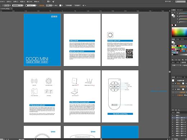This screenshot has height=140, width=187.
Task: Toggle visibility eye of the 描边 stroke row
Action: [x=173, y=83]
